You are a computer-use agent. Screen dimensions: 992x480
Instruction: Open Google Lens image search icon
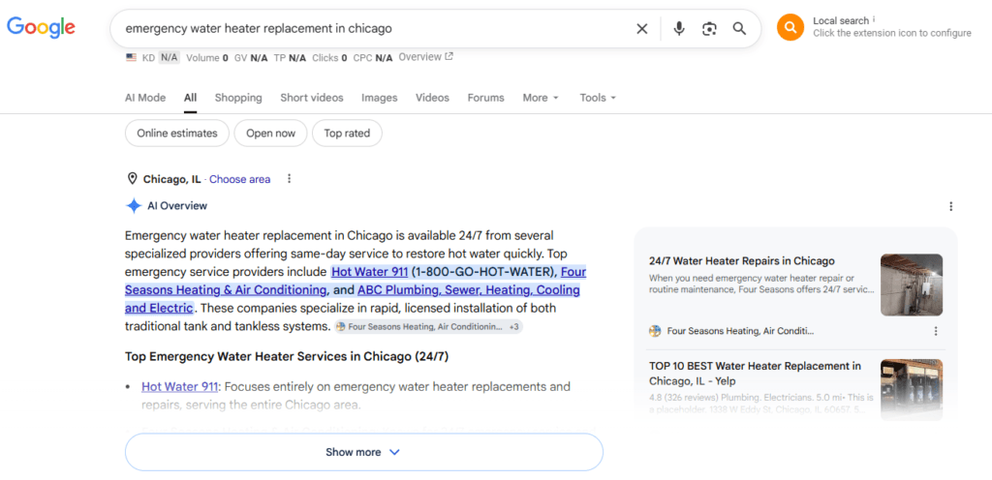click(709, 28)
